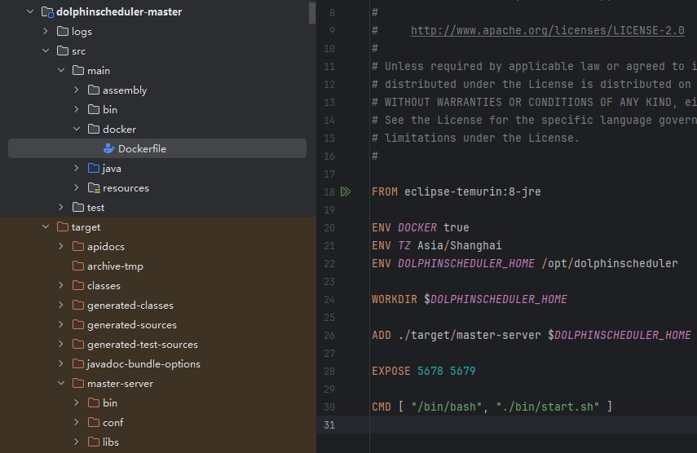This screenshot has height=453, width=697.
Task: Click the logs folder icon
Action: 63,32
